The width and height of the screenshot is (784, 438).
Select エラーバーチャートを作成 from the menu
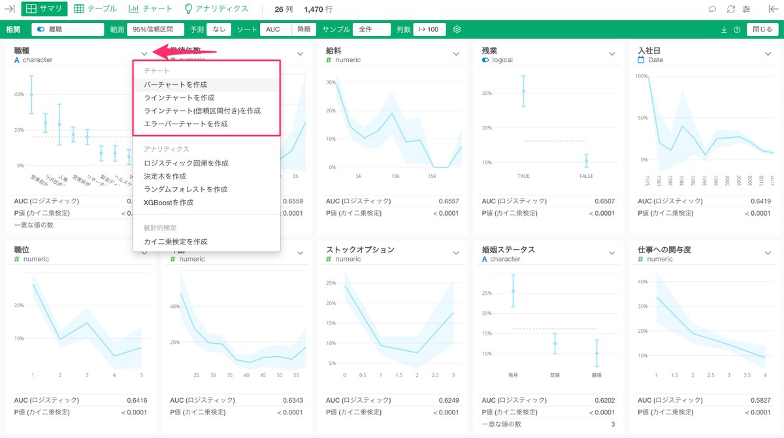coord(206,124)
